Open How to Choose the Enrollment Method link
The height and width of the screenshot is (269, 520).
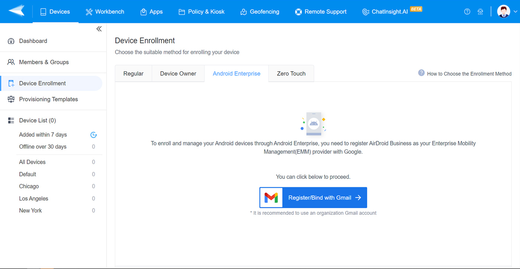pyautogui.click(x=469, y=74)
